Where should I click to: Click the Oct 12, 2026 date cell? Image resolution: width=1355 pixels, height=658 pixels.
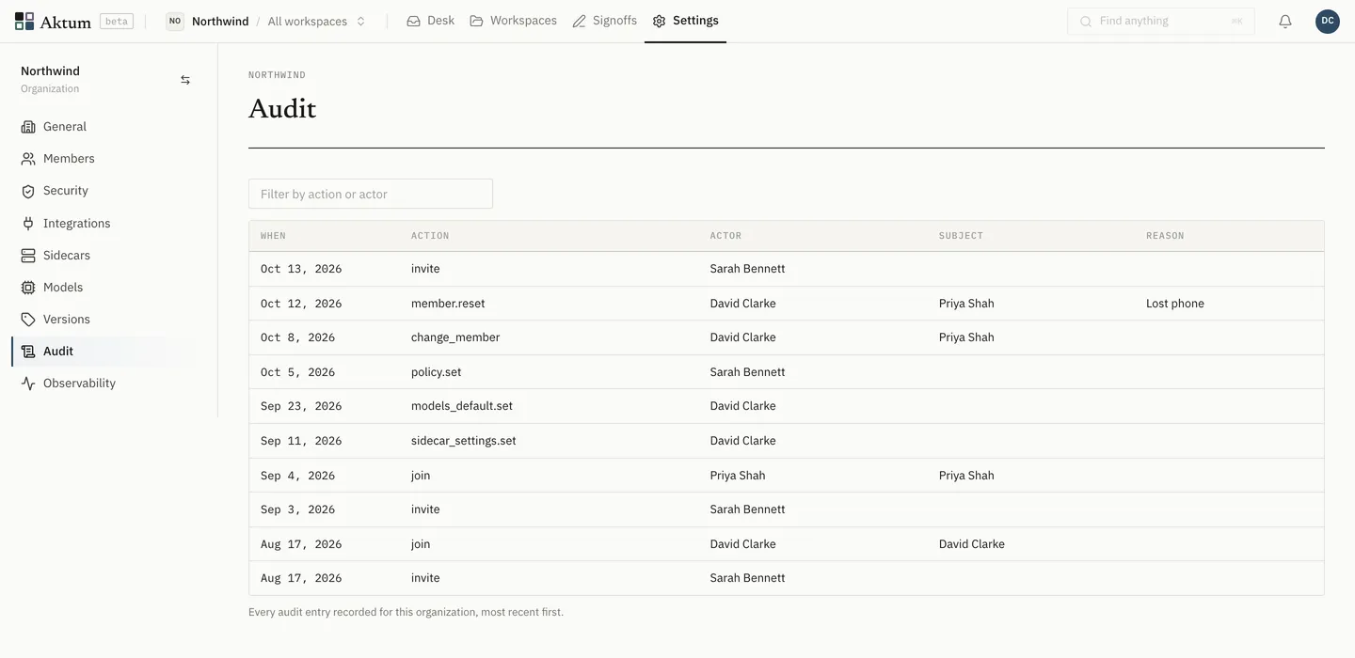[x=301, y=304]
